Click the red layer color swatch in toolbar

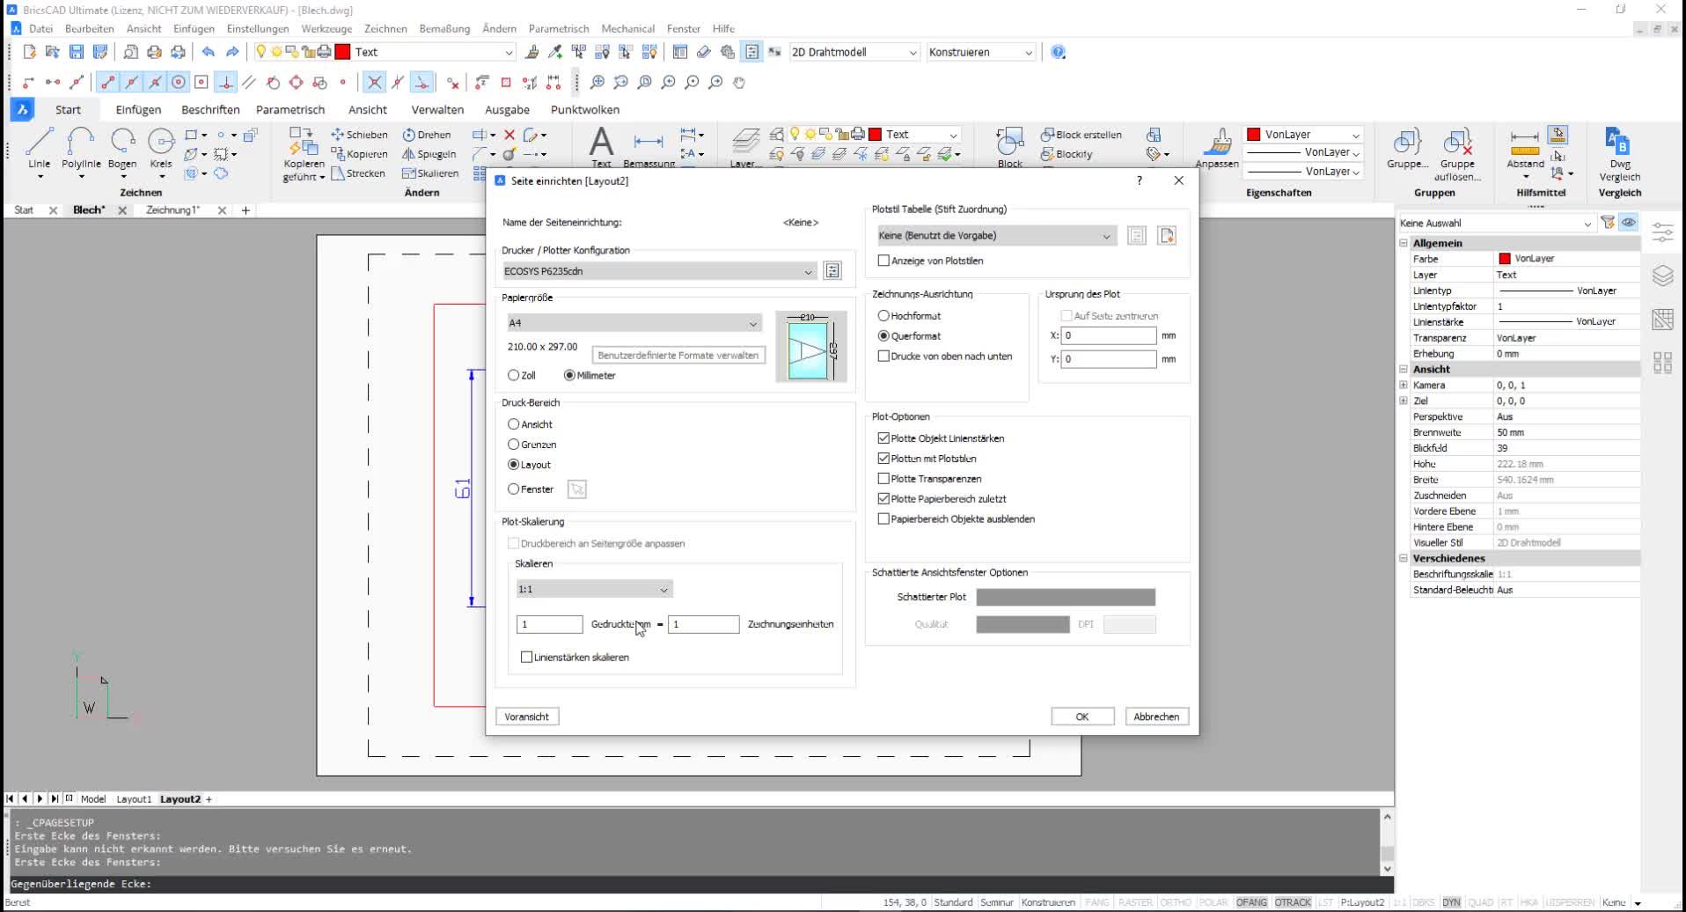343,52
